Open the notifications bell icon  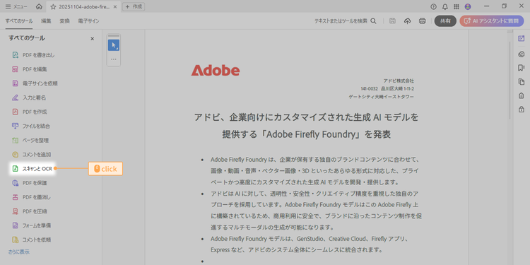pos(445,7)
